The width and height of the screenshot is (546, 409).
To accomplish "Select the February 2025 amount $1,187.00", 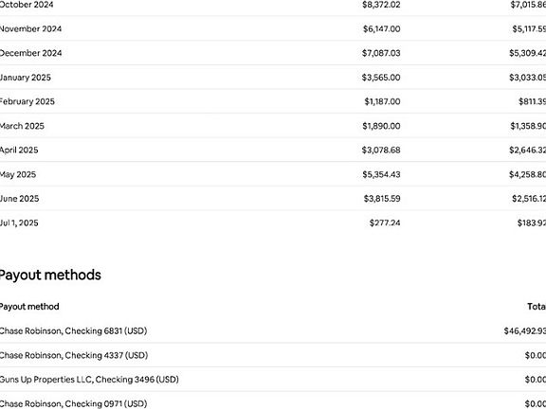I will [382, 101].
